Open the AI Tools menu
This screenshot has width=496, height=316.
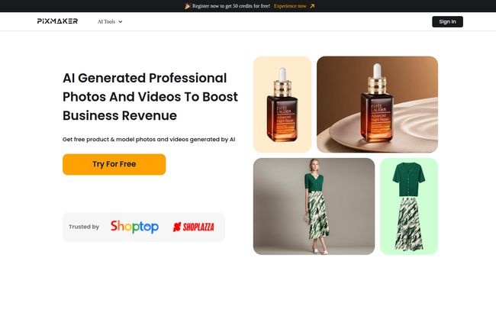110,21
